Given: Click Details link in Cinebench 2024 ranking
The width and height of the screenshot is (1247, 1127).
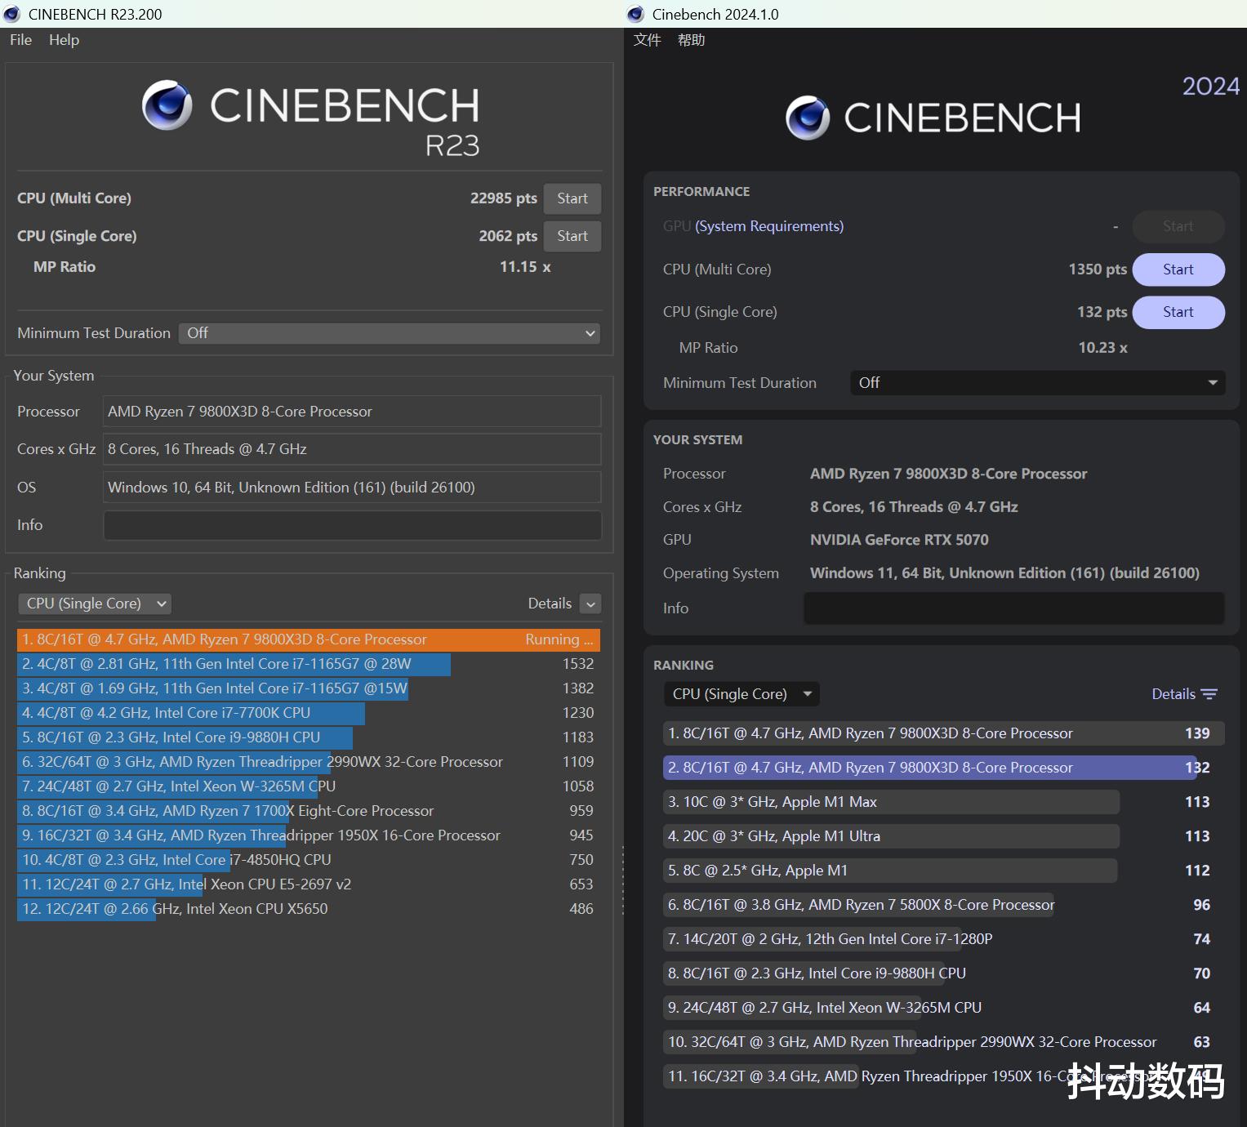Looking at the screenshot, I should [1174, 694].
